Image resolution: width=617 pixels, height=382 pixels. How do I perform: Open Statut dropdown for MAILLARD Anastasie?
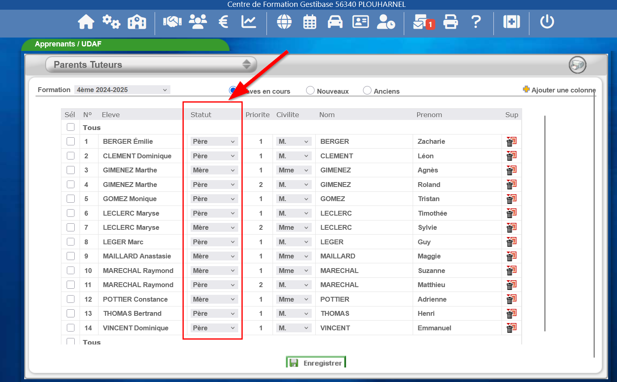pos(214,256)
